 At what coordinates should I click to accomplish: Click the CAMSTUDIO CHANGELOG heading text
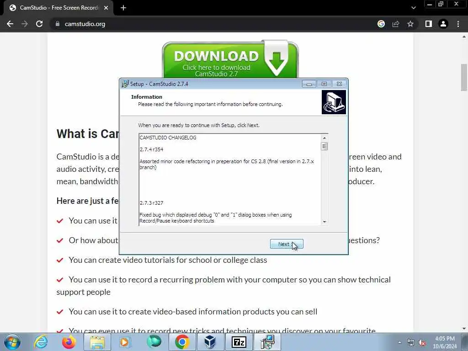[168, 138]
